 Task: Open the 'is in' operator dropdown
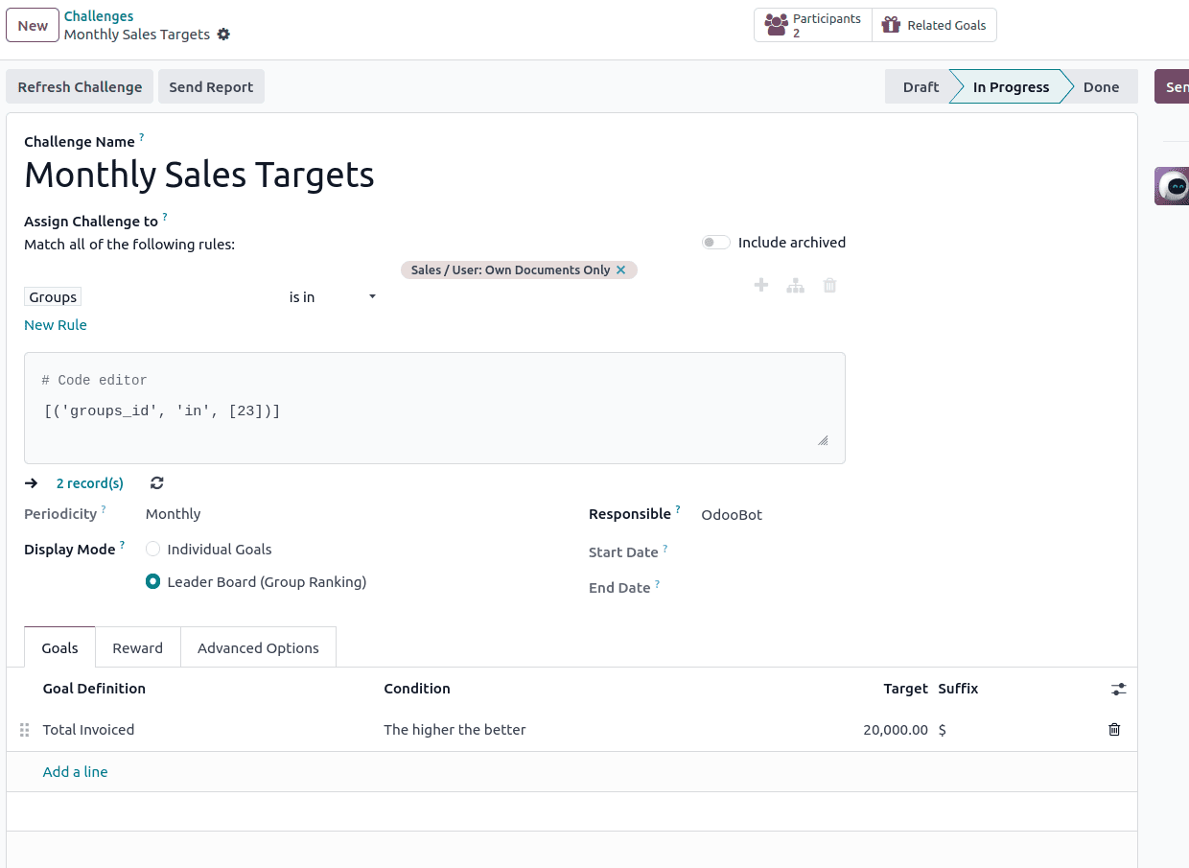[331, 297]
